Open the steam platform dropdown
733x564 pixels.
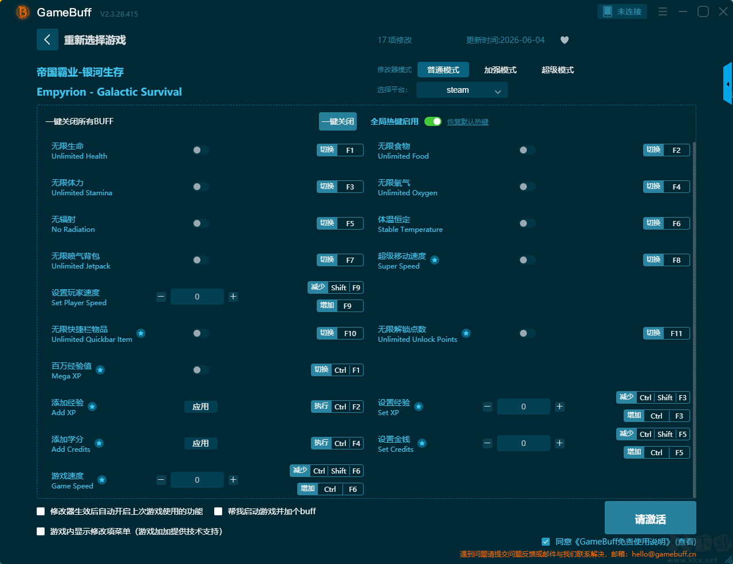[x=462, y=90]
